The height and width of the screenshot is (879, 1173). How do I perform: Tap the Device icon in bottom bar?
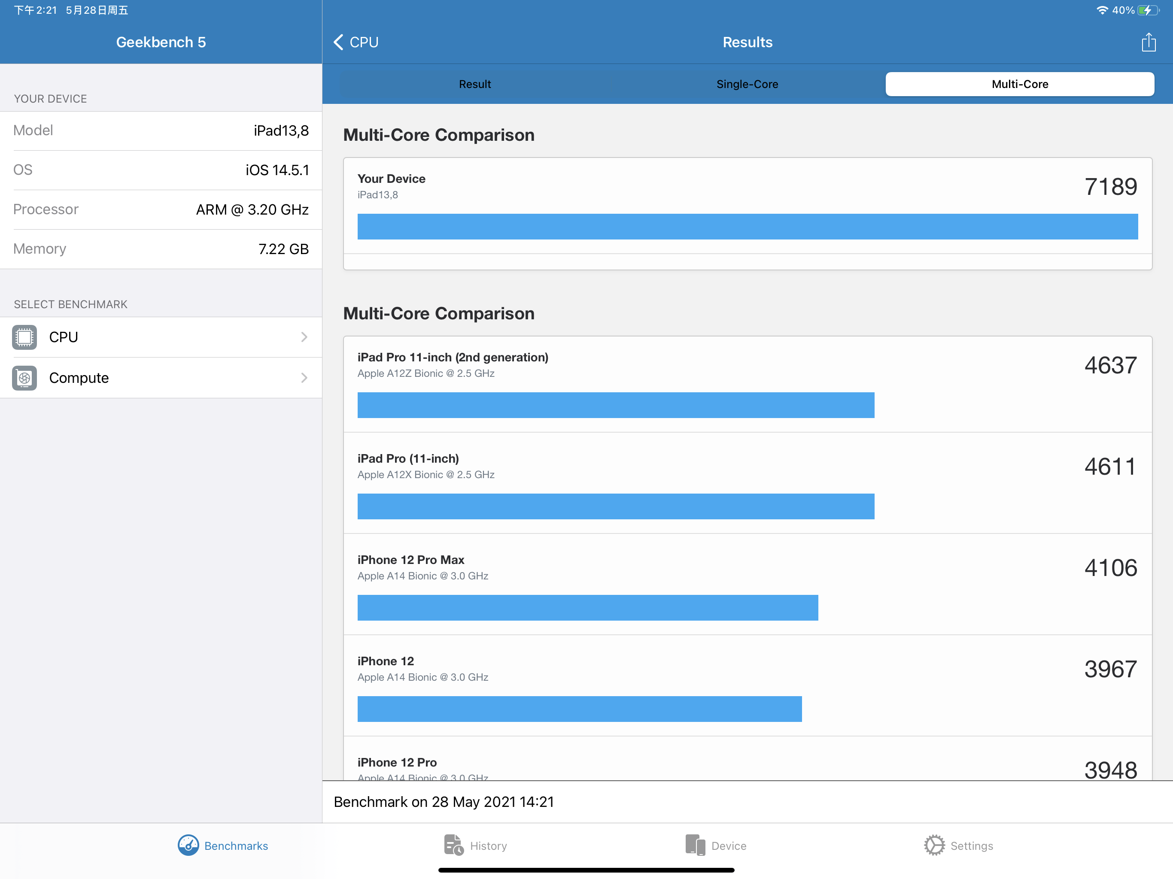[x=695, y=846]
